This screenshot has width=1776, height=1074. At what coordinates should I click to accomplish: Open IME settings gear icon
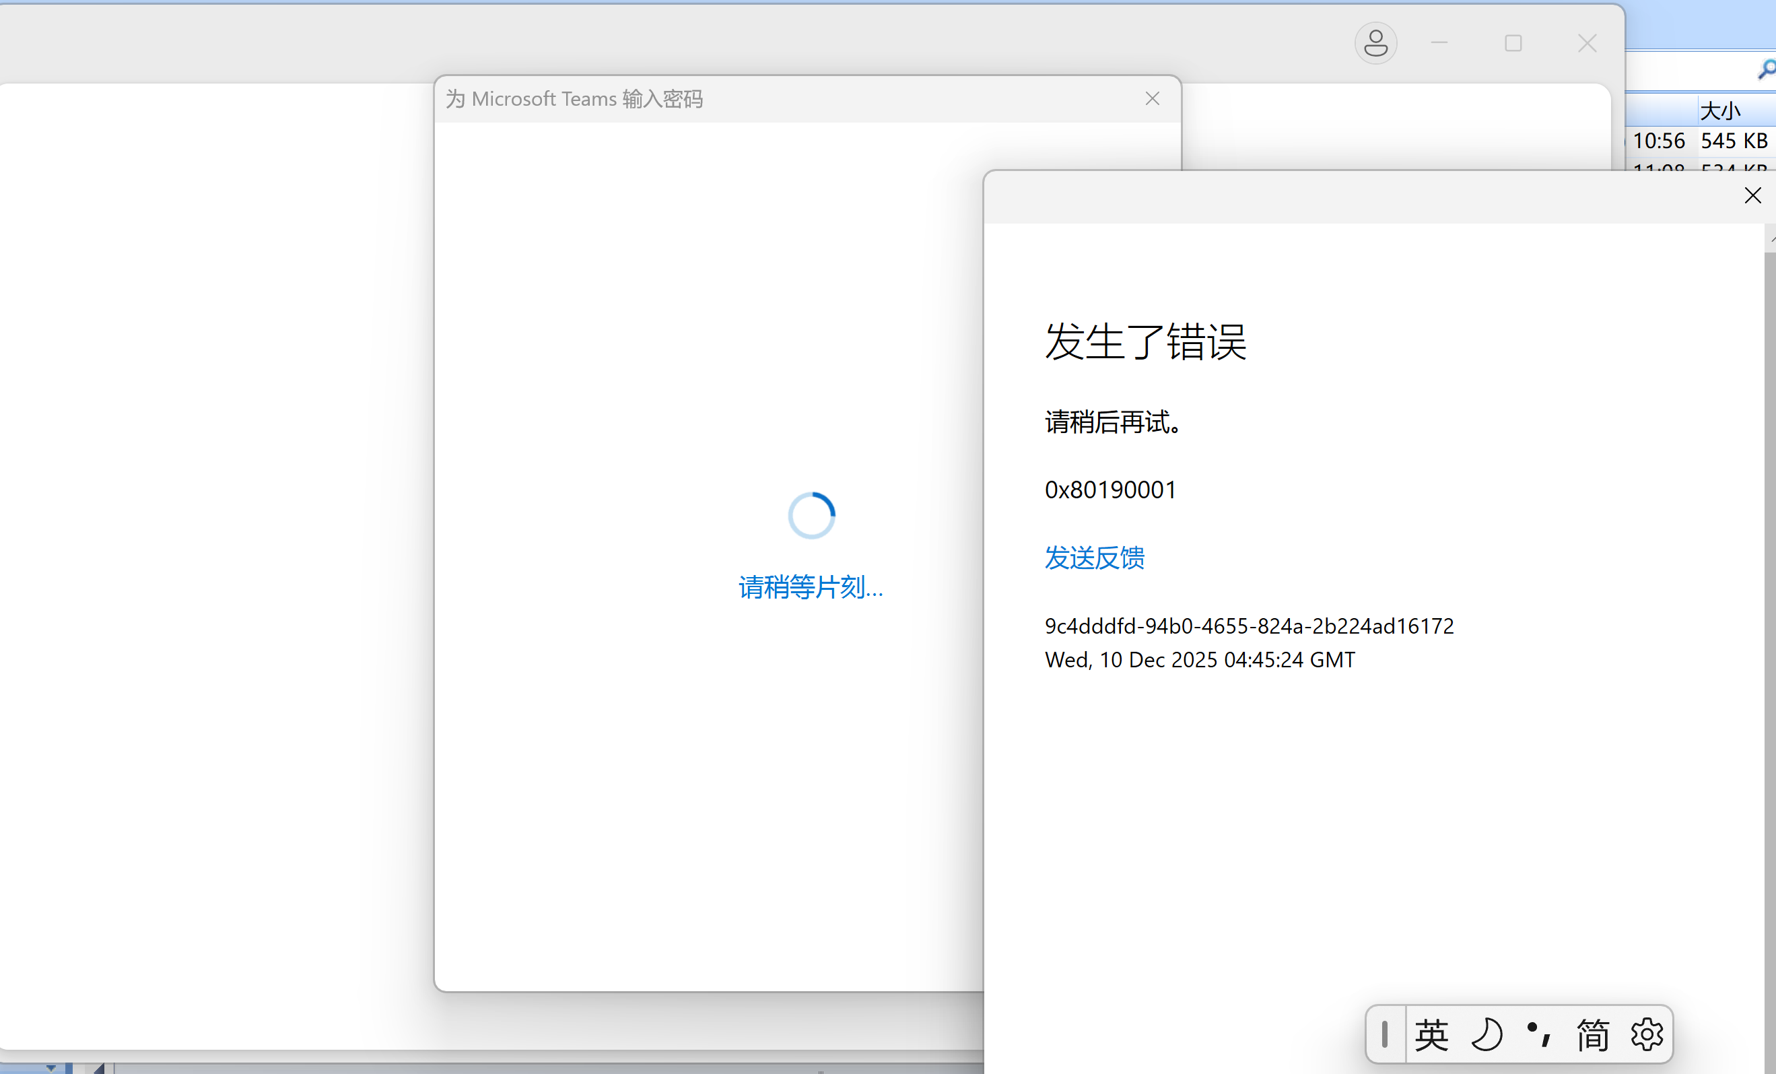coord(1647,1036)
